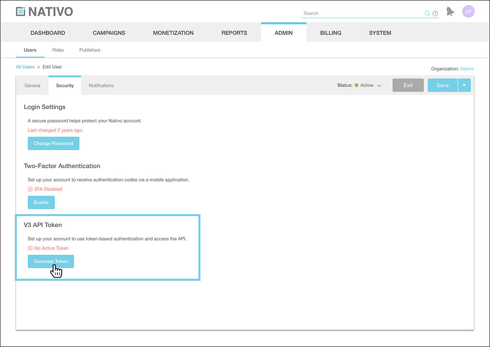Screen dimensions: 490x347
Task: Click the 'Status:' label
Action: pyautogui.click(x=345, y=85)
